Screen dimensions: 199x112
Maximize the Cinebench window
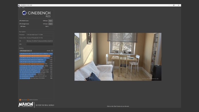tap(174, 5)
